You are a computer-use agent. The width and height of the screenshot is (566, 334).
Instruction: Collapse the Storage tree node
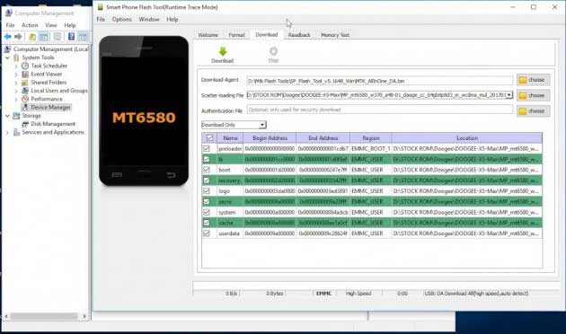[7, 116]
